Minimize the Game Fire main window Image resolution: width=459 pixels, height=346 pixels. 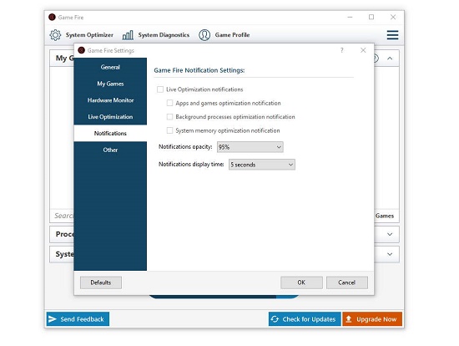350,17
